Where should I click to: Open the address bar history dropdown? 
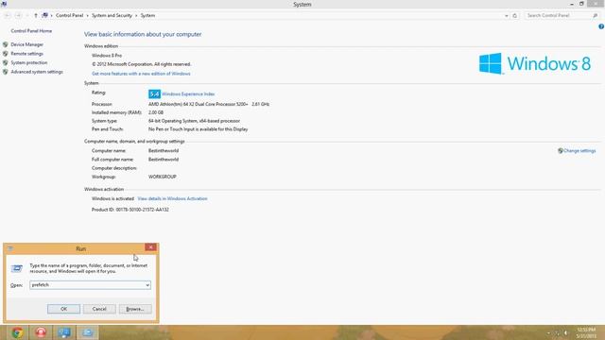coord(507,16)
